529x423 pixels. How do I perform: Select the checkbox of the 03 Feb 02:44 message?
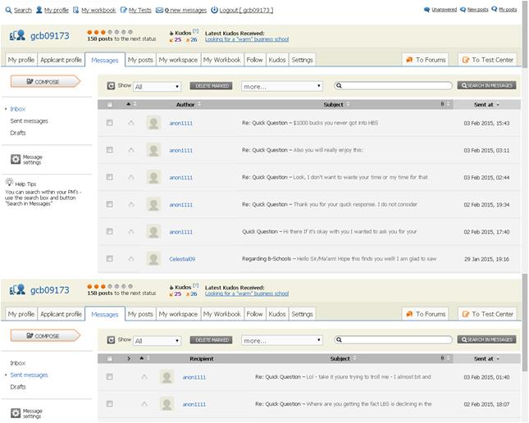(110, 177)
